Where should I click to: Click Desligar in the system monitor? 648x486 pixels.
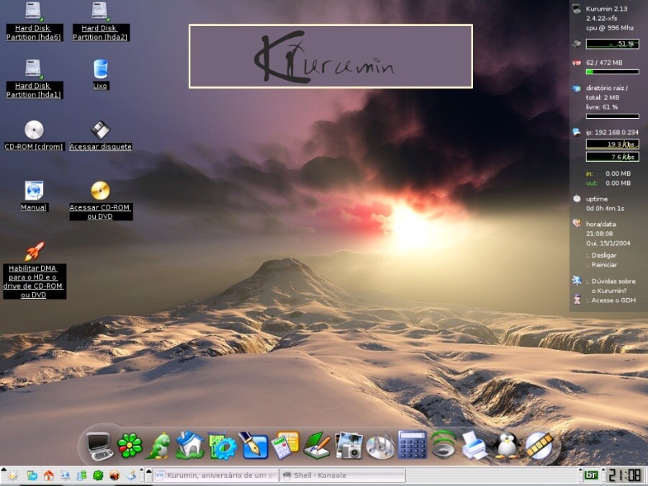604,255
